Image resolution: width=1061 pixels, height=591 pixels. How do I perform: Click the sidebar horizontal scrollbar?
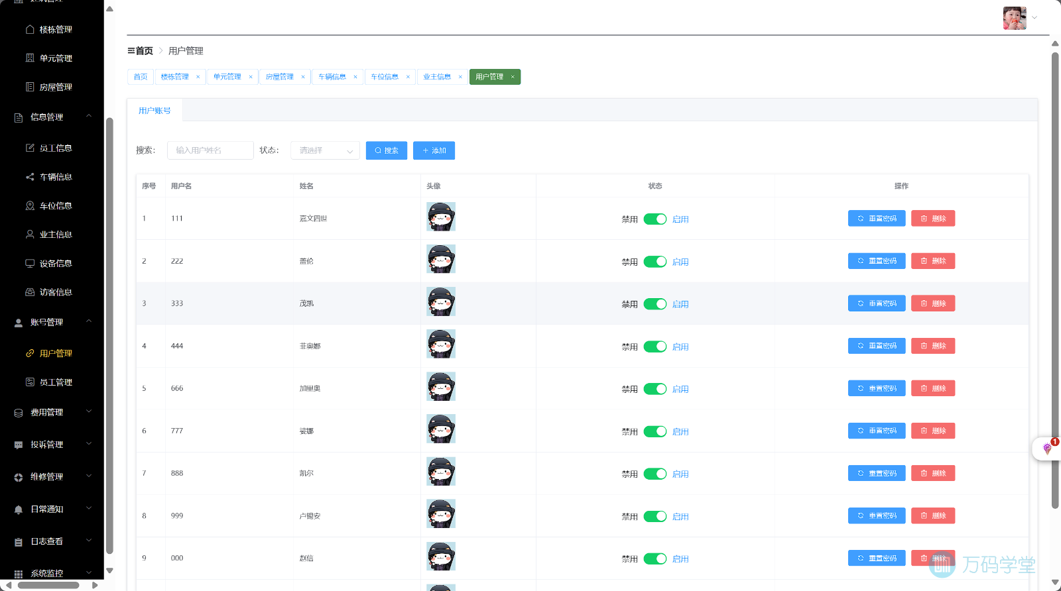(x=48, y=585)
